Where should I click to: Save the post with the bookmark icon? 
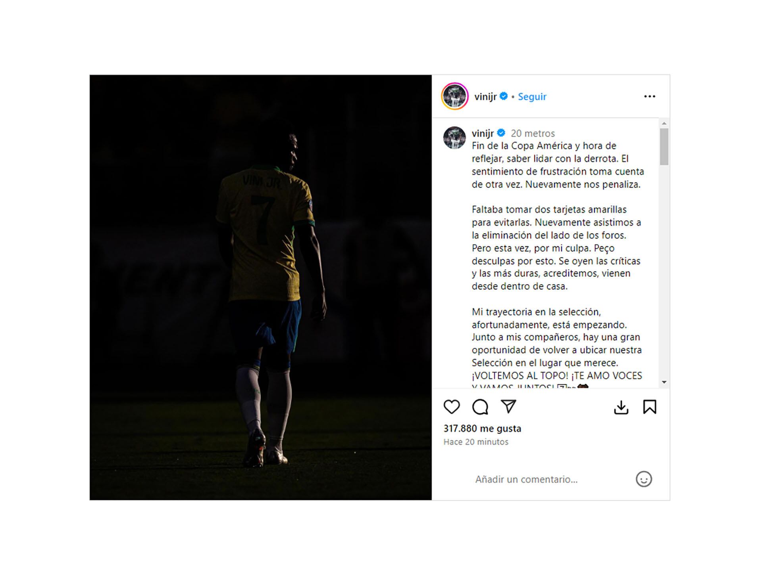coord(650,407)
